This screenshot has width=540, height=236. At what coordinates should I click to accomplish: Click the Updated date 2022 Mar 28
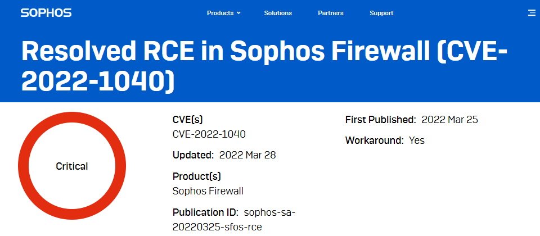247,155
